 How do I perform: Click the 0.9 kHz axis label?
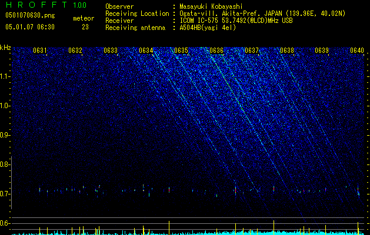click(x=5, y=135)
